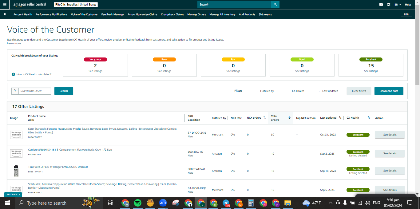Click SKU text S7-DPQO-ZYJE
Screen dimensions: 420x209
[197, 133]
